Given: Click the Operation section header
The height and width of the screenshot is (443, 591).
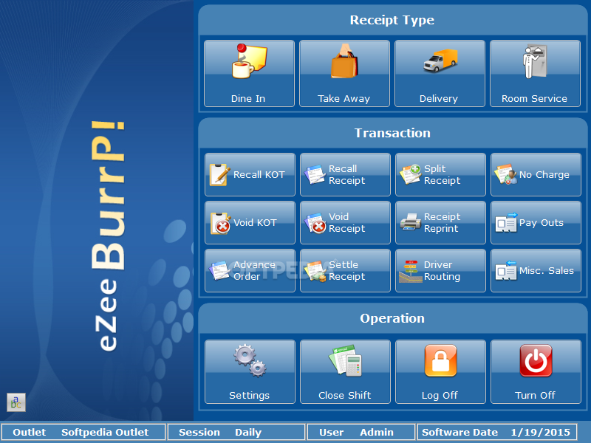Looking at the screenshot, I should [x=392, y=318].
